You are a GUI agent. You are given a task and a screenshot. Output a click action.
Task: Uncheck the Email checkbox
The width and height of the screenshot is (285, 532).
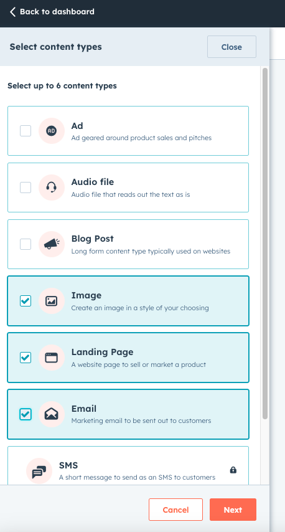click(26, 414)
